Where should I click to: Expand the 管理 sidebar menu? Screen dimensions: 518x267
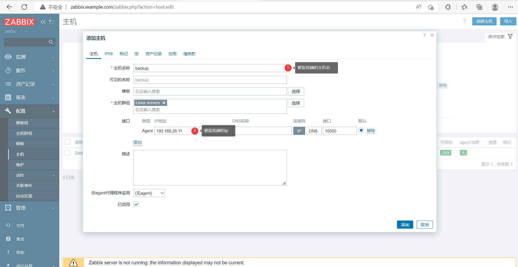click(x=30, y=208)
